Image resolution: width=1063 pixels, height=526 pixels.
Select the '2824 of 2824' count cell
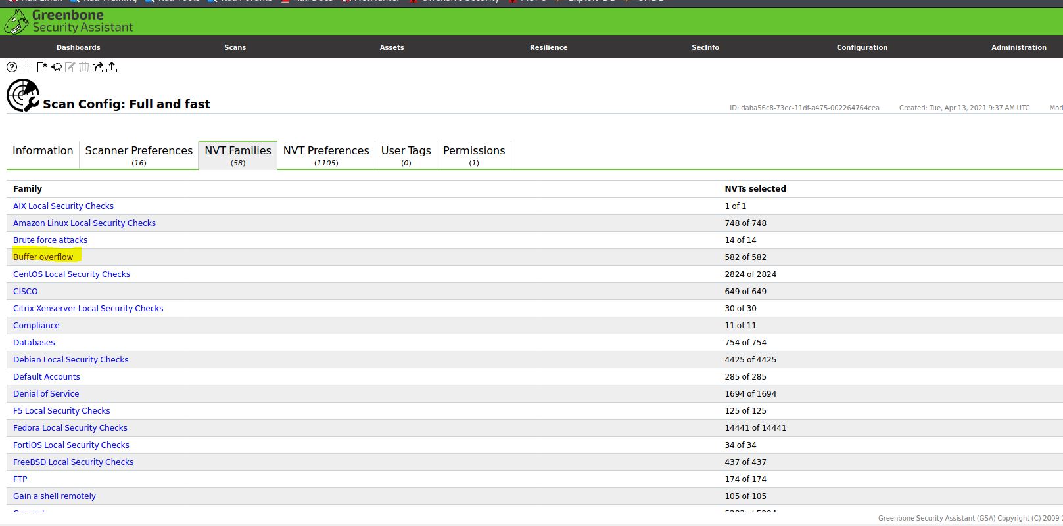[751, 274]
